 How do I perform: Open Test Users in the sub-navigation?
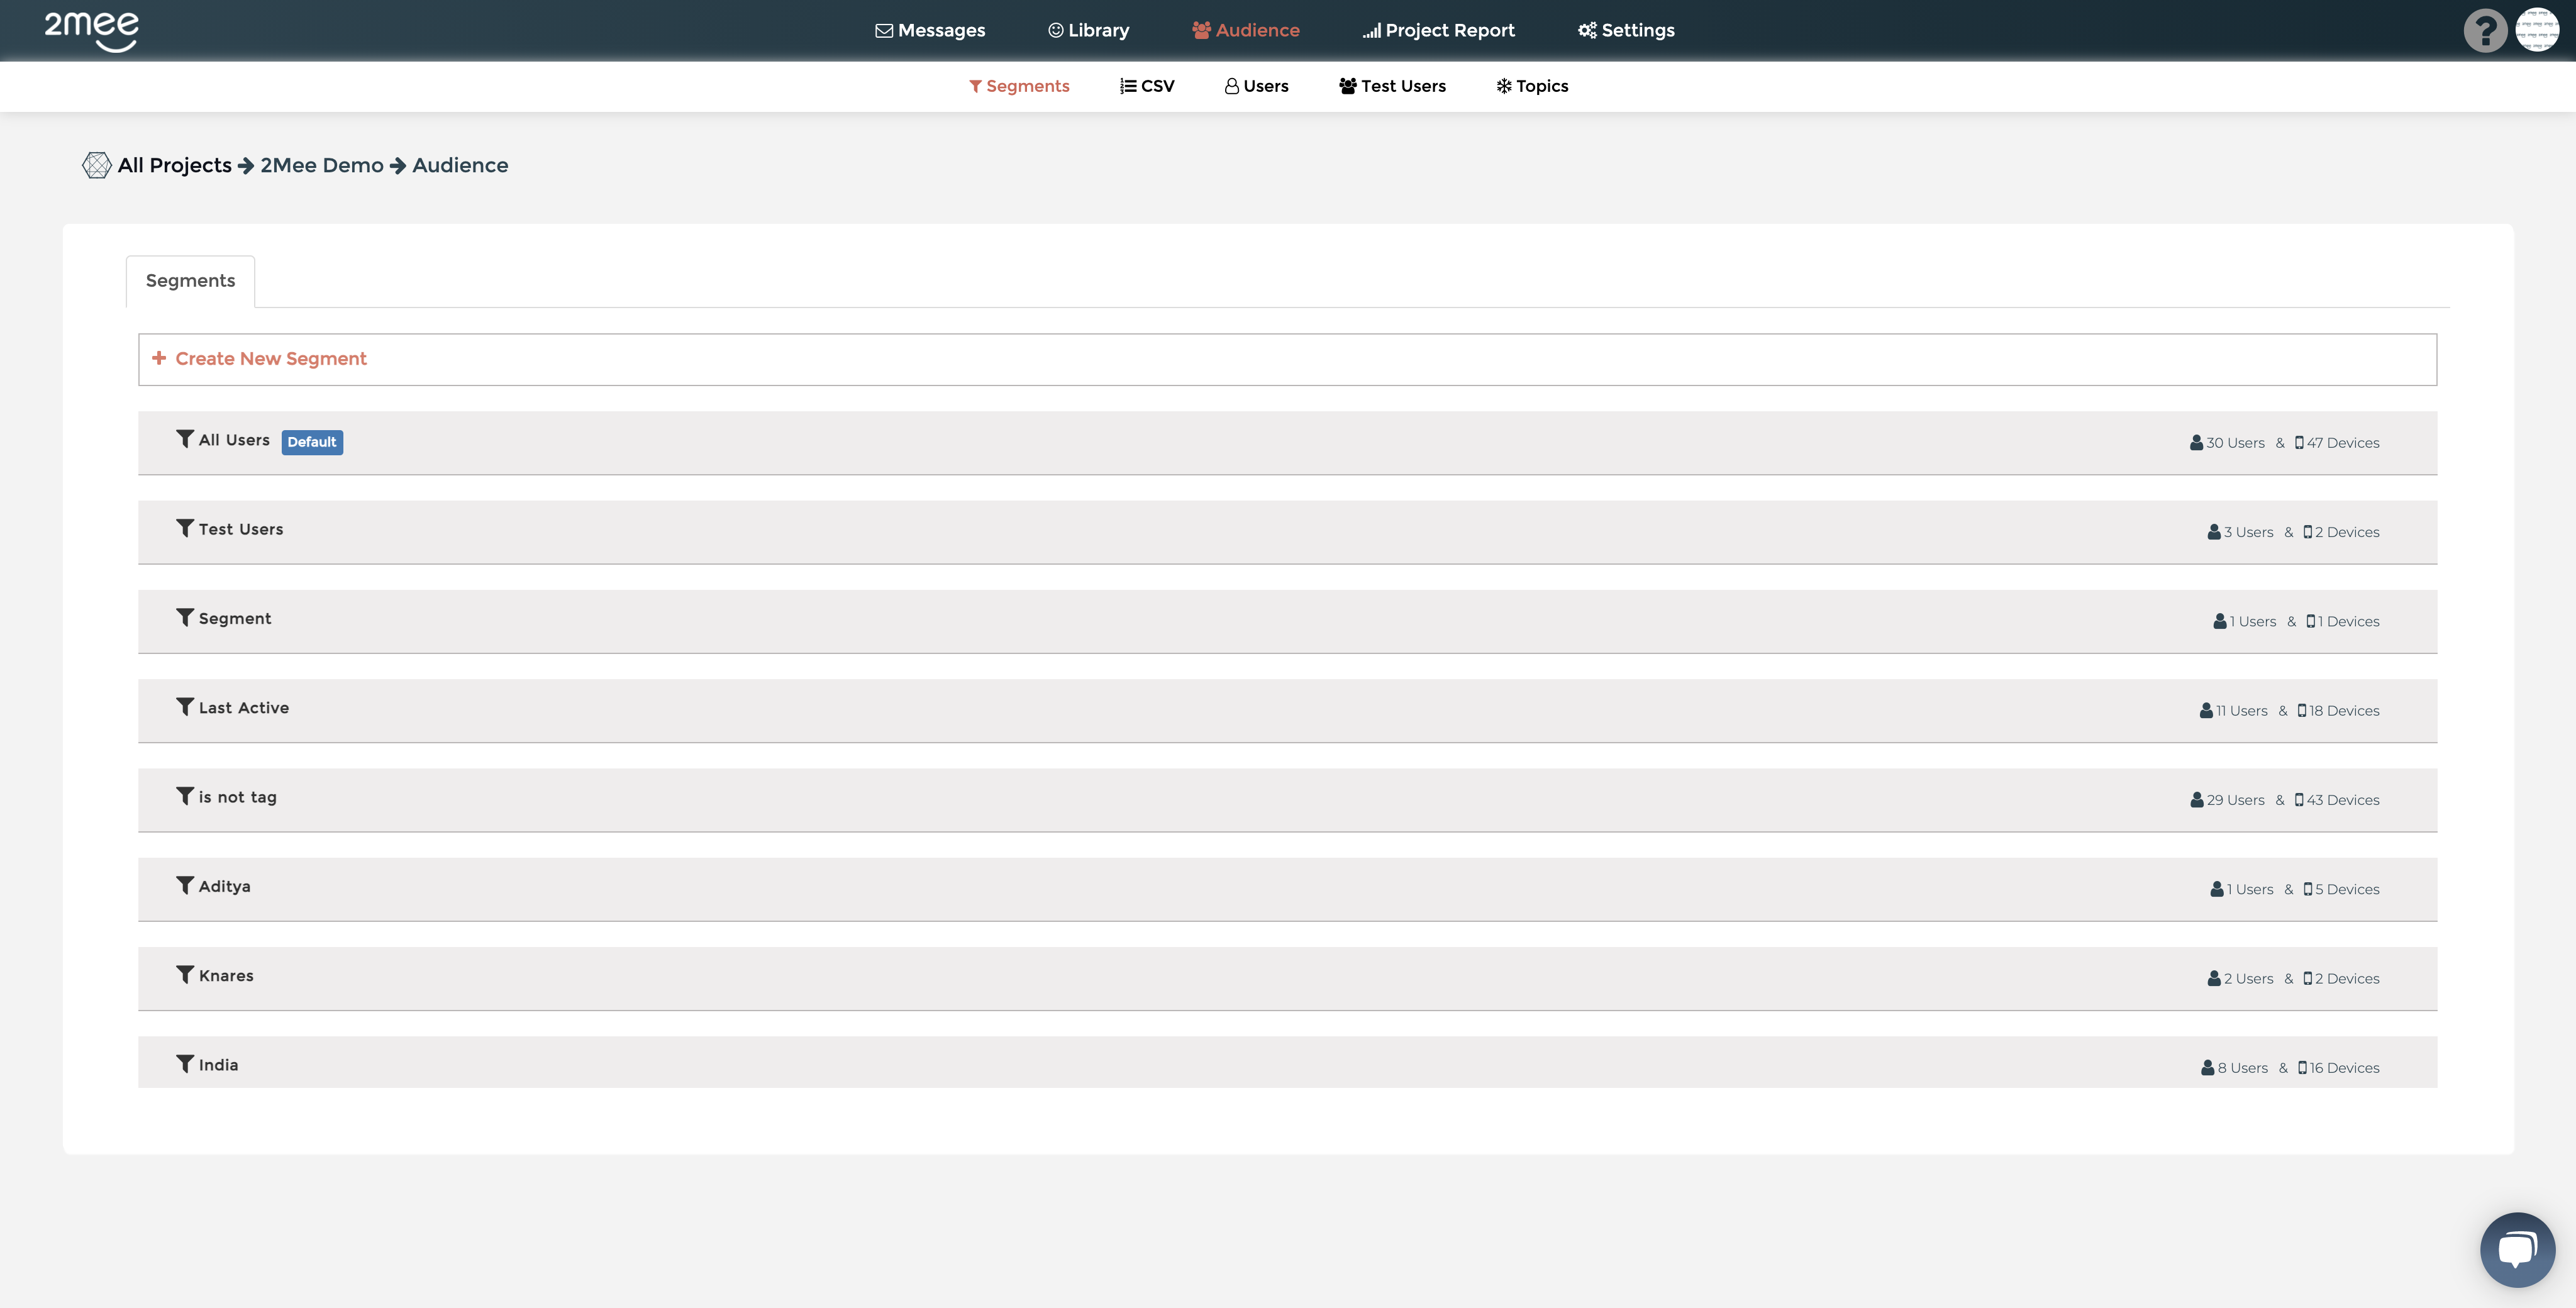(x=1392, y=87)
